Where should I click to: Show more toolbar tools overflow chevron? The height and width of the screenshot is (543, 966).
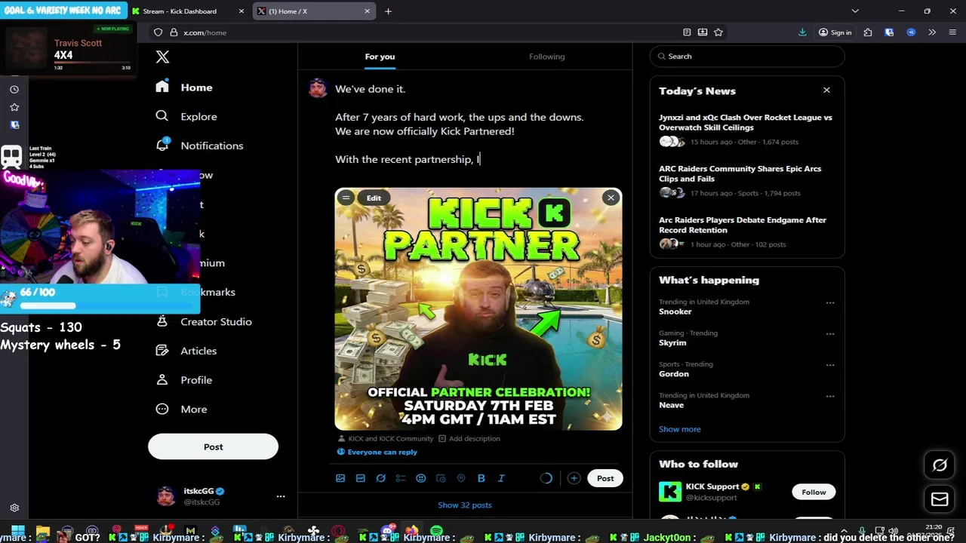pyautogui.click(x=932, y=32)
